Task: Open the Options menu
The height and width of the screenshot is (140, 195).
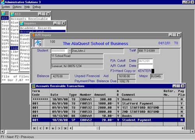Action: coord(17,7)
